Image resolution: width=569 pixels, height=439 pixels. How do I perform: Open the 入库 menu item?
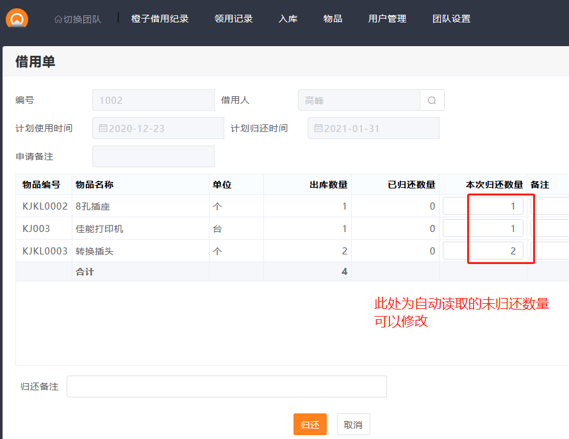coord(288,19)
